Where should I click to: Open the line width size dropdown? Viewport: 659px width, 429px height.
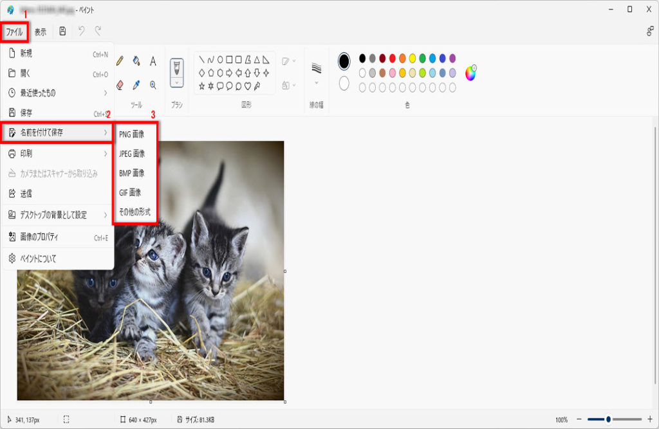pyautogui.click(x=316, y=71)
